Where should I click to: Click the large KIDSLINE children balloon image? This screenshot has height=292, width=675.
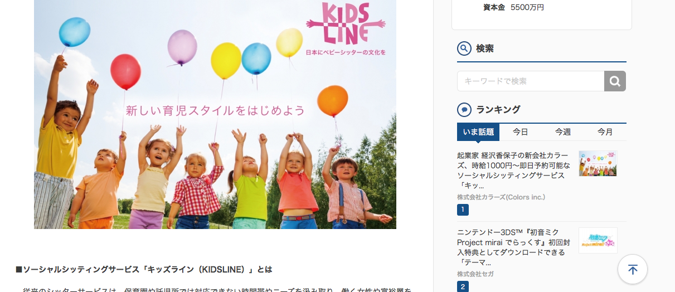[x=215, y=114]
